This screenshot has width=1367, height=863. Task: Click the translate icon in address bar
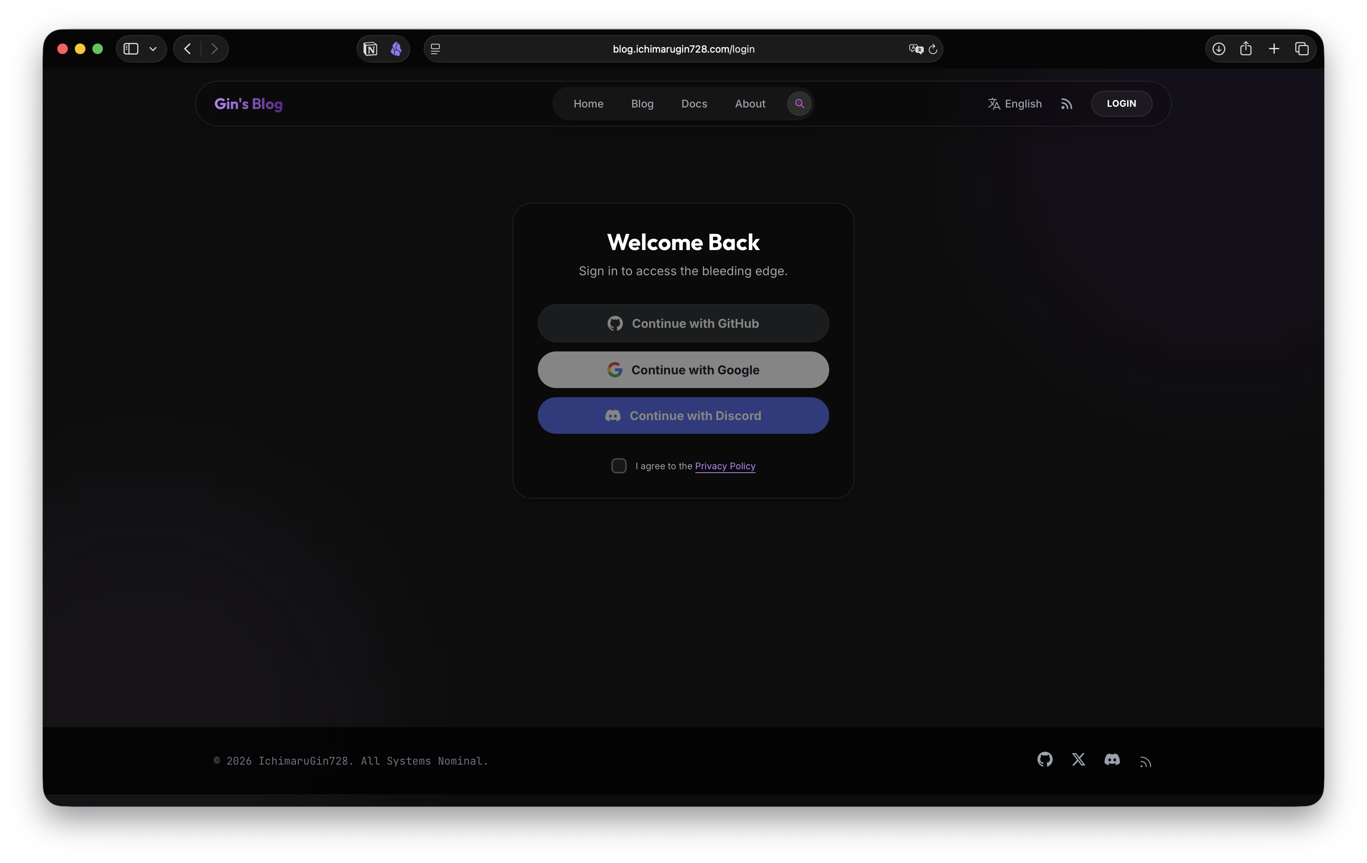tap(916, 49)
